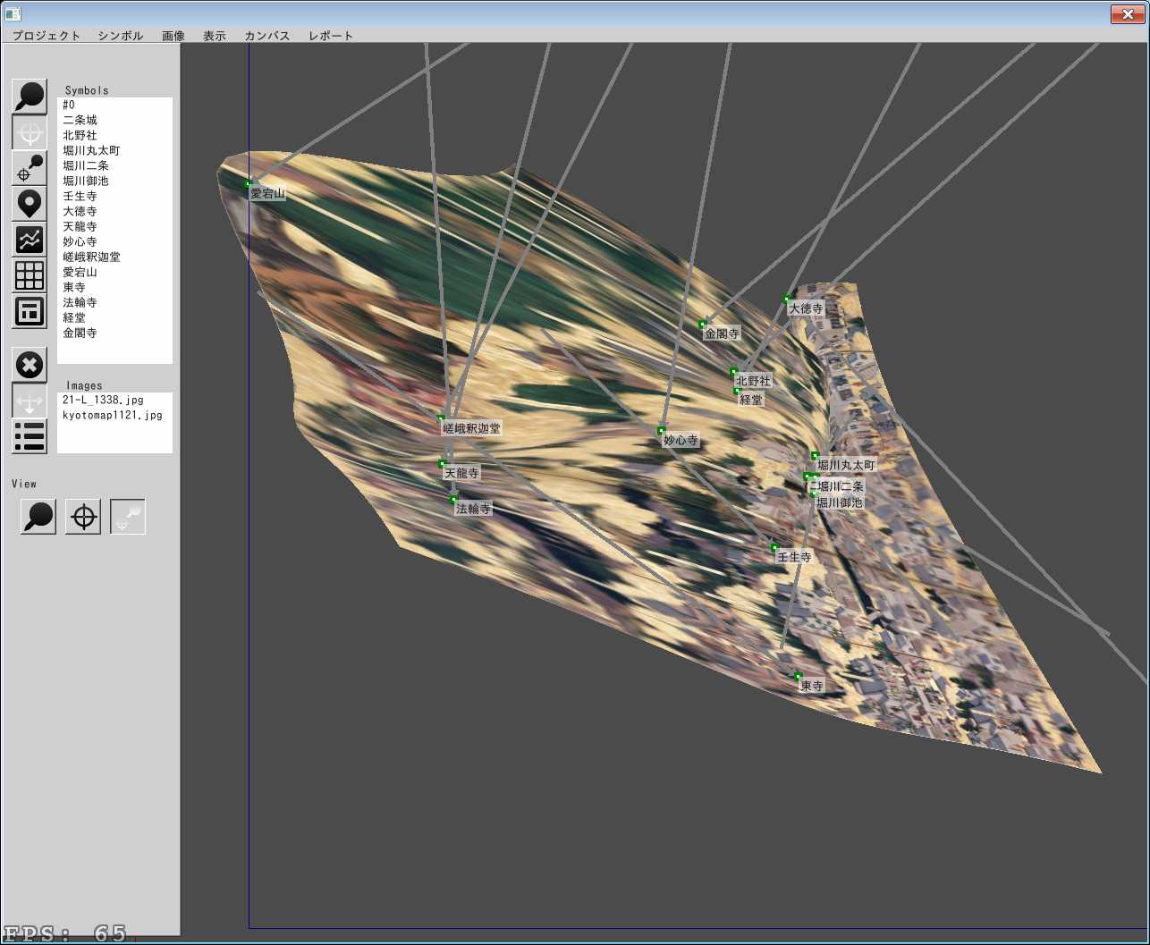Toggle crosshair view under View

pyautogui.click(x=83, y=517)
